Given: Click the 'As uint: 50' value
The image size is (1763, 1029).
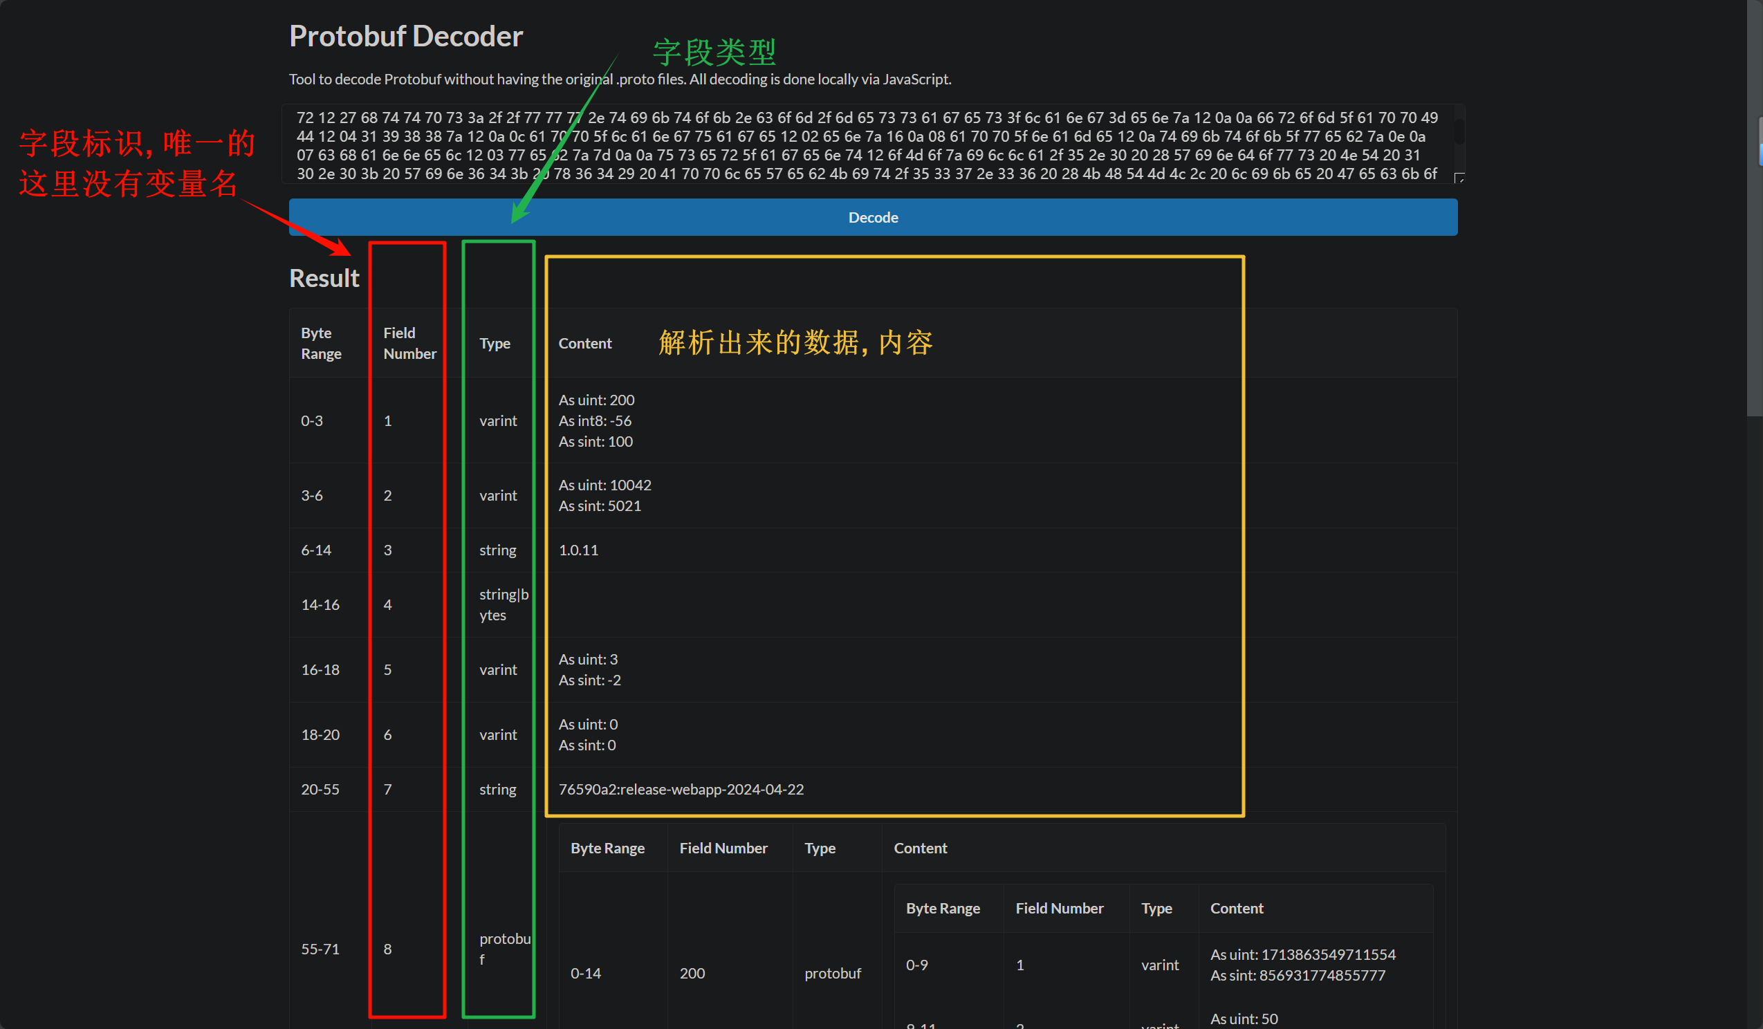Looking at the screenshot, I should click(x=1244, y=1019).
